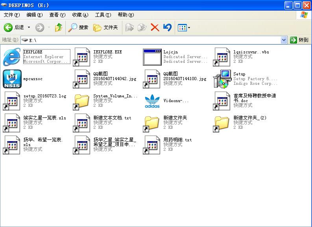
Task: Click the Undo arrow toolbar icon
Action: click(167, 27)
